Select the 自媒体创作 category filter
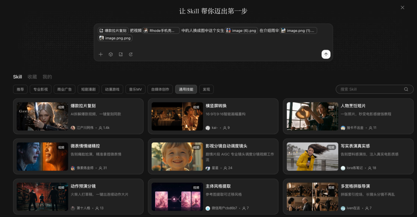 pyautogui.click(x=160, y=89)
